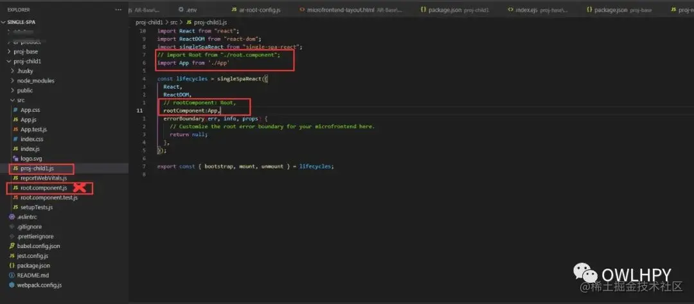Open the .prettierignore file

click(x=35, y=237)
